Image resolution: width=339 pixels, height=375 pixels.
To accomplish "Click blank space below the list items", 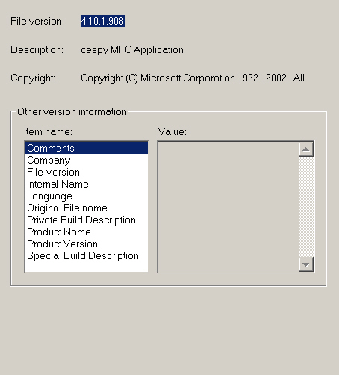I will [87, 267].
